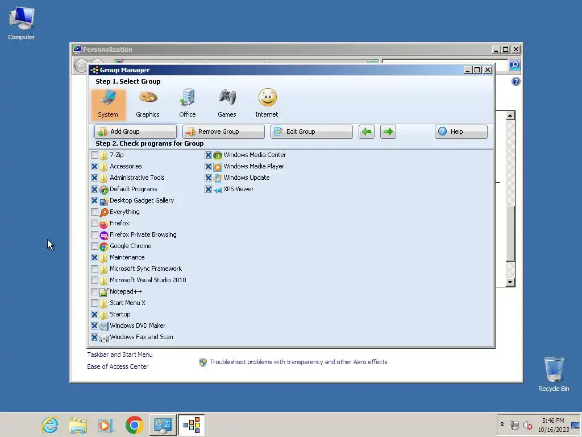Viewport: 582px width, 437px height.
Task: Uncheck the Administrative Tools checkbox
Action: click(95, 178)
